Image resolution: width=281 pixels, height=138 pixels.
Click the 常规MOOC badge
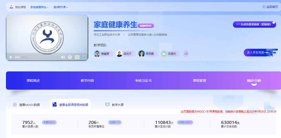(146, 26)
